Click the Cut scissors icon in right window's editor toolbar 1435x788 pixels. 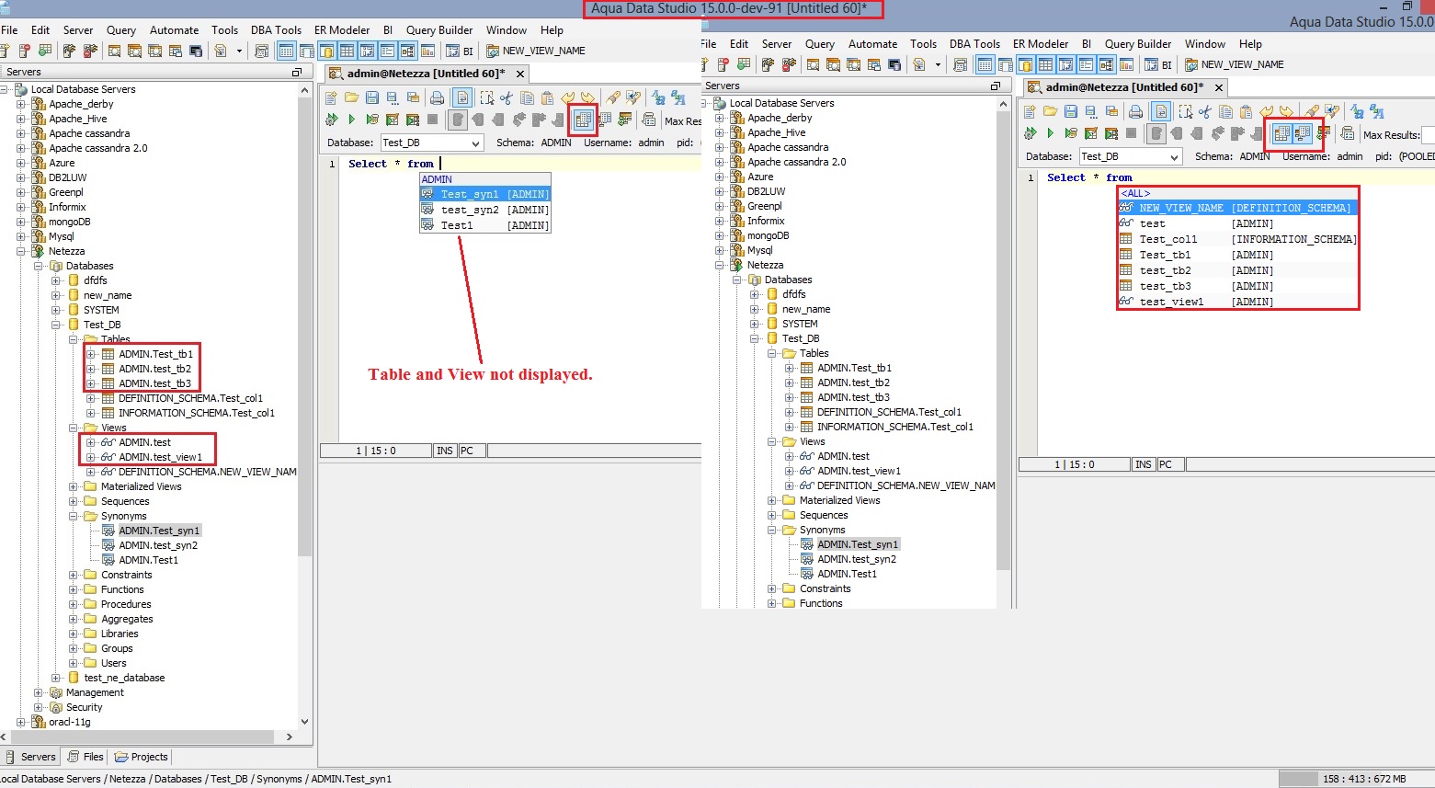click(x=1204, y=111)
